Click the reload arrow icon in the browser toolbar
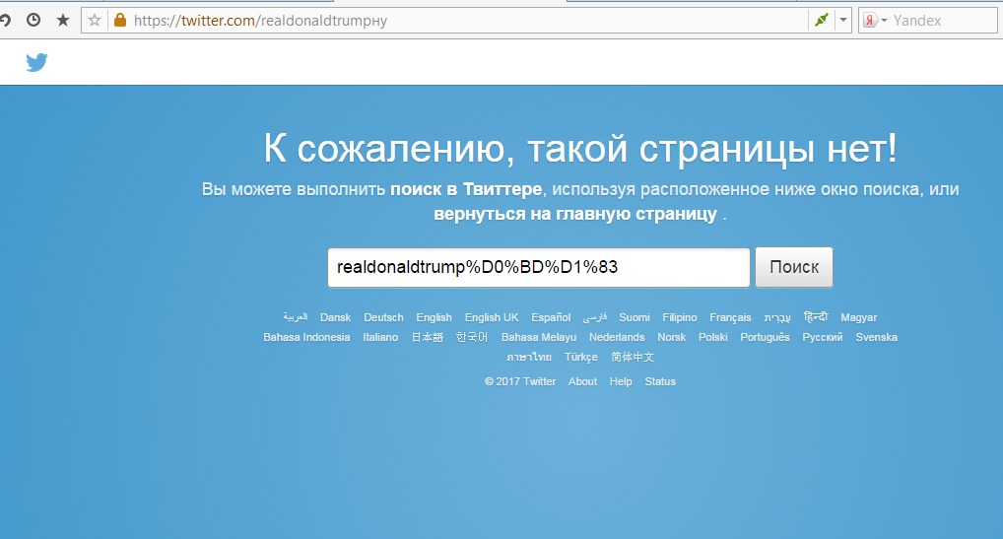The width and height of the screenshot is (1003, 539). point(5,21)
